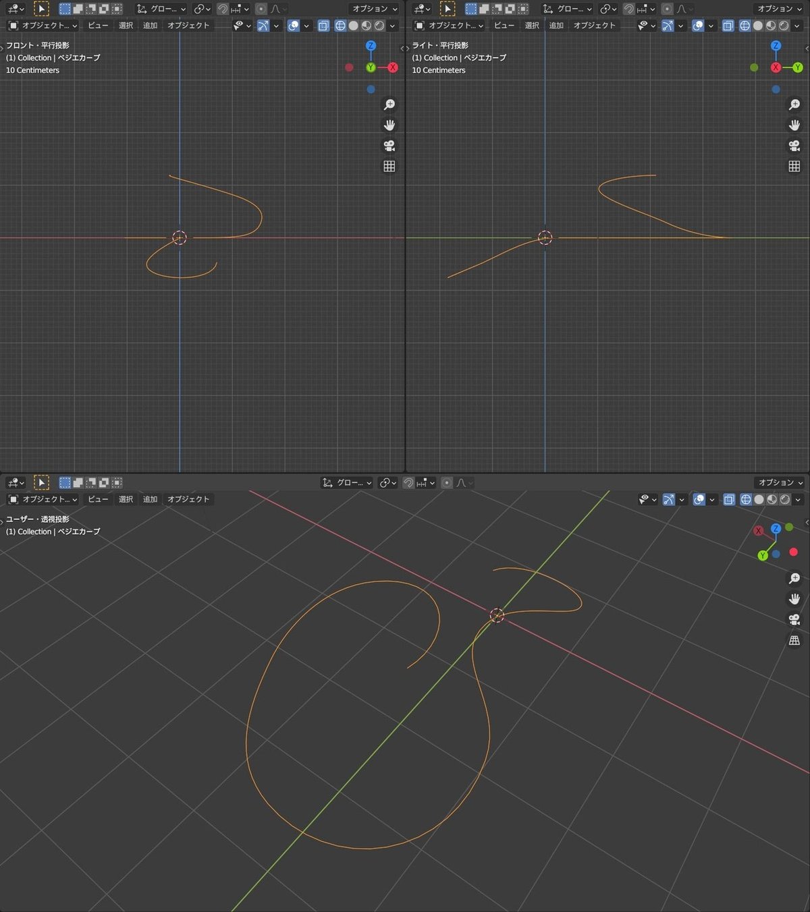Image resolution: width=810 pixels, height=912 pixels.
Task: Click the Z axis on the front view gizmo
Action: tap(371, 46)
